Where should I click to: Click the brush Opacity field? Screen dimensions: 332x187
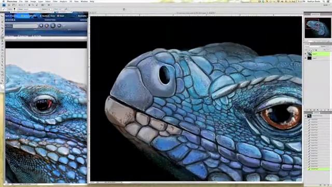(50, 9)
